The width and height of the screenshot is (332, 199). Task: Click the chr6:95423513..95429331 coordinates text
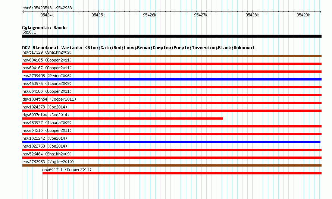tap(48, 8)
